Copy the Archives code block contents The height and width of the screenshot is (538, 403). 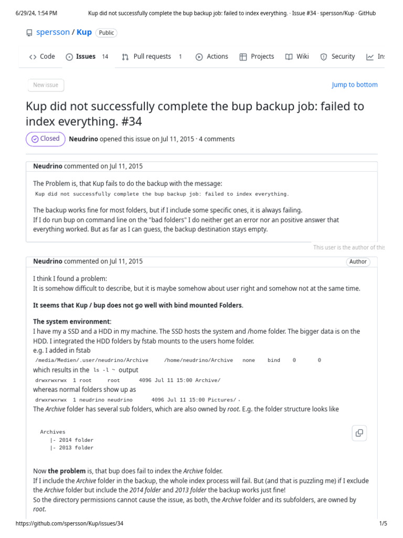[359, 432]
